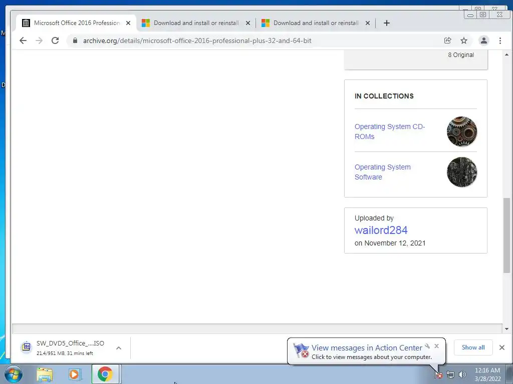
Task: Minimize the Chrome window
Action: pos(470,14)
